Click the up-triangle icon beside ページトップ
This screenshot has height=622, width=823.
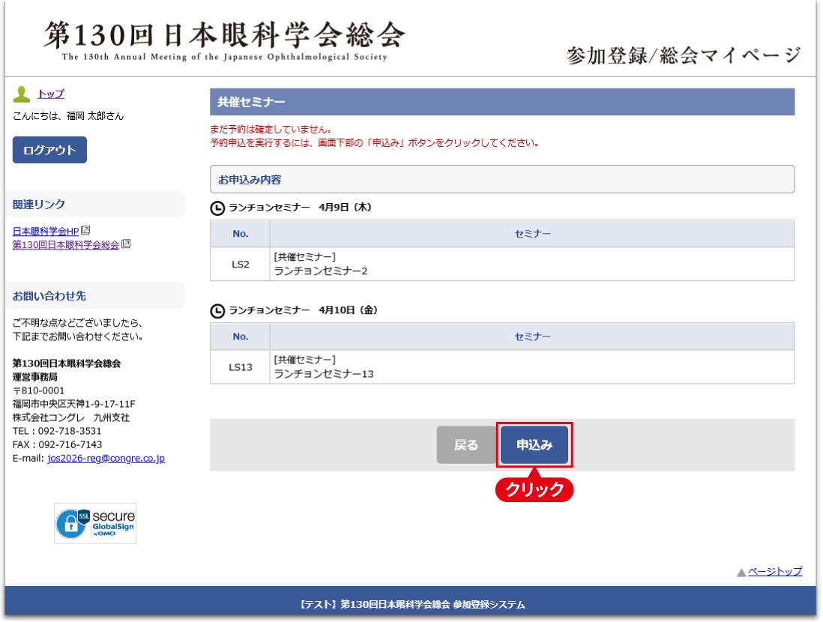point(741,572)
